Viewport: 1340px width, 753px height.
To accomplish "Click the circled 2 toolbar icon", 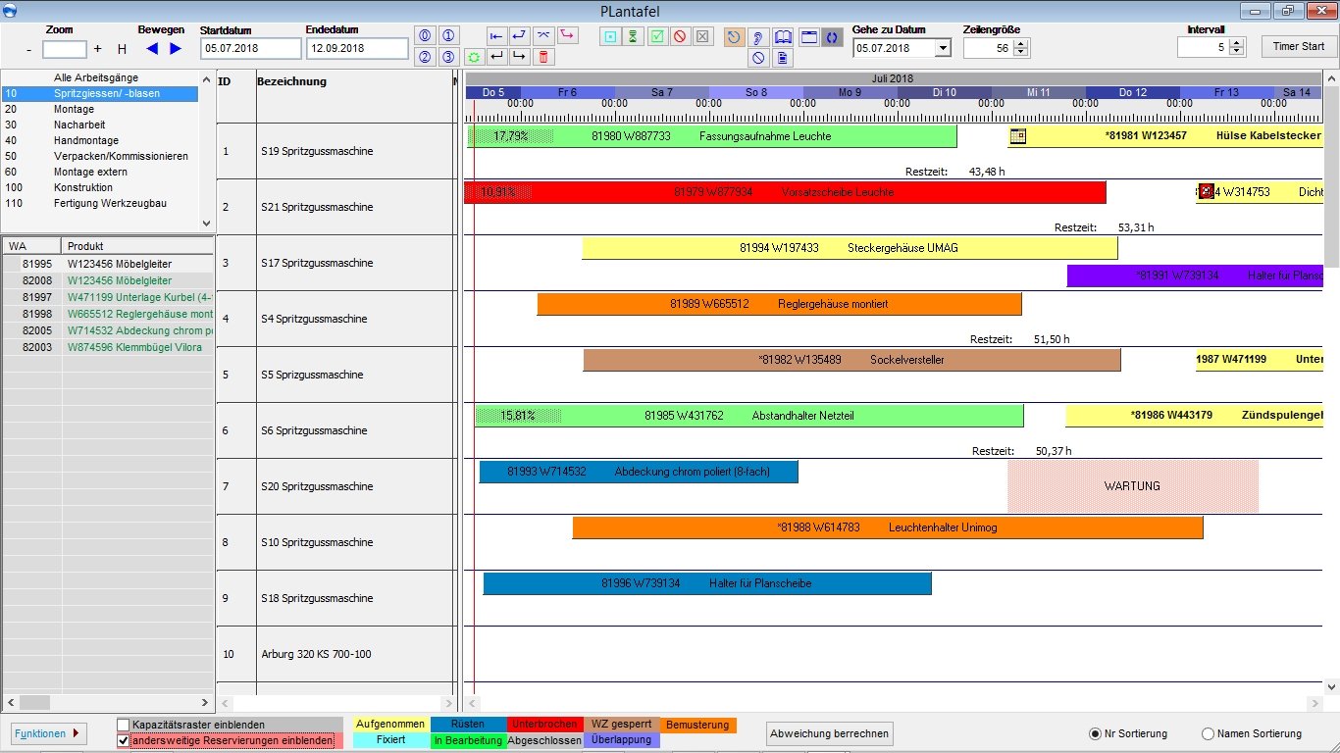I will point(425,57).
